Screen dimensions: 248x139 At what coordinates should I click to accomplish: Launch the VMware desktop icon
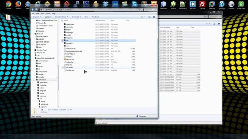pos(212,5)
